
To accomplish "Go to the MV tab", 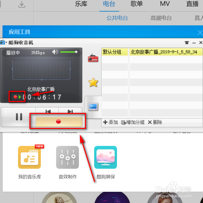I will click(165, 4).
